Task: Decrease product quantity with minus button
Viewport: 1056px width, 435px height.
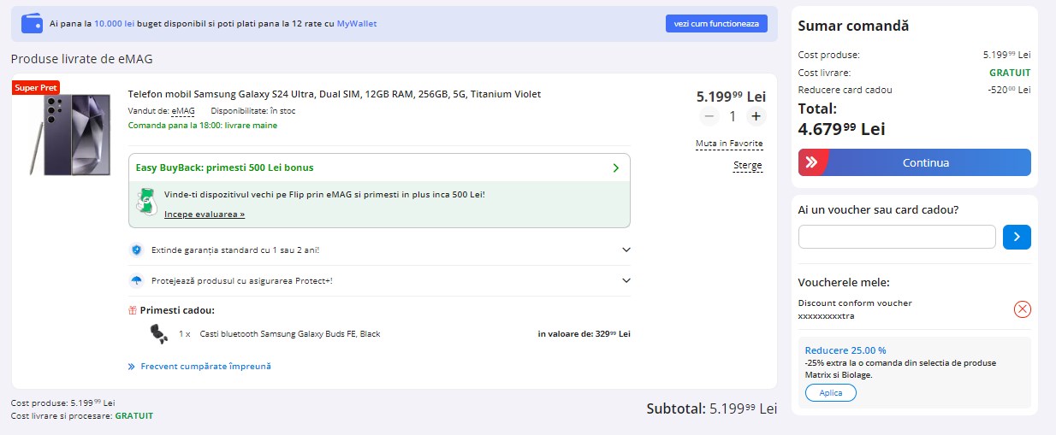Action: (x=709, y=116)
